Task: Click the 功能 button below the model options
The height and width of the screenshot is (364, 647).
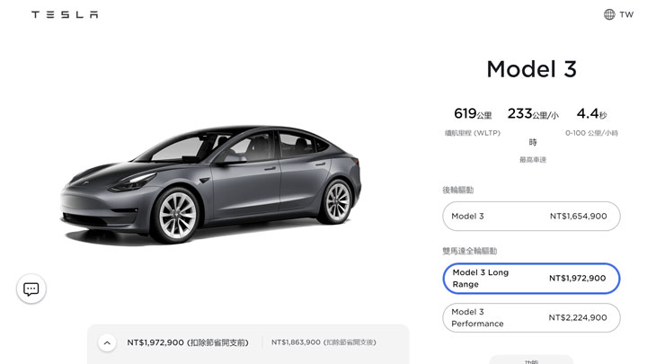Action: tap(531, 360)
